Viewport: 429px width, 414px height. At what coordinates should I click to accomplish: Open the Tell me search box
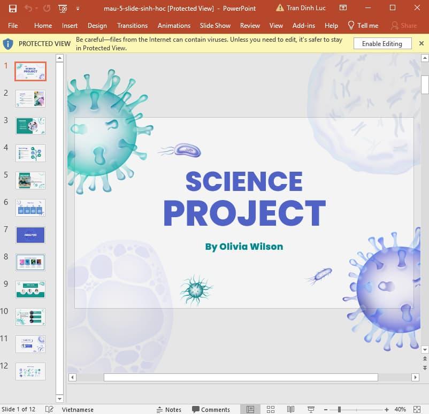click(363, 25)
